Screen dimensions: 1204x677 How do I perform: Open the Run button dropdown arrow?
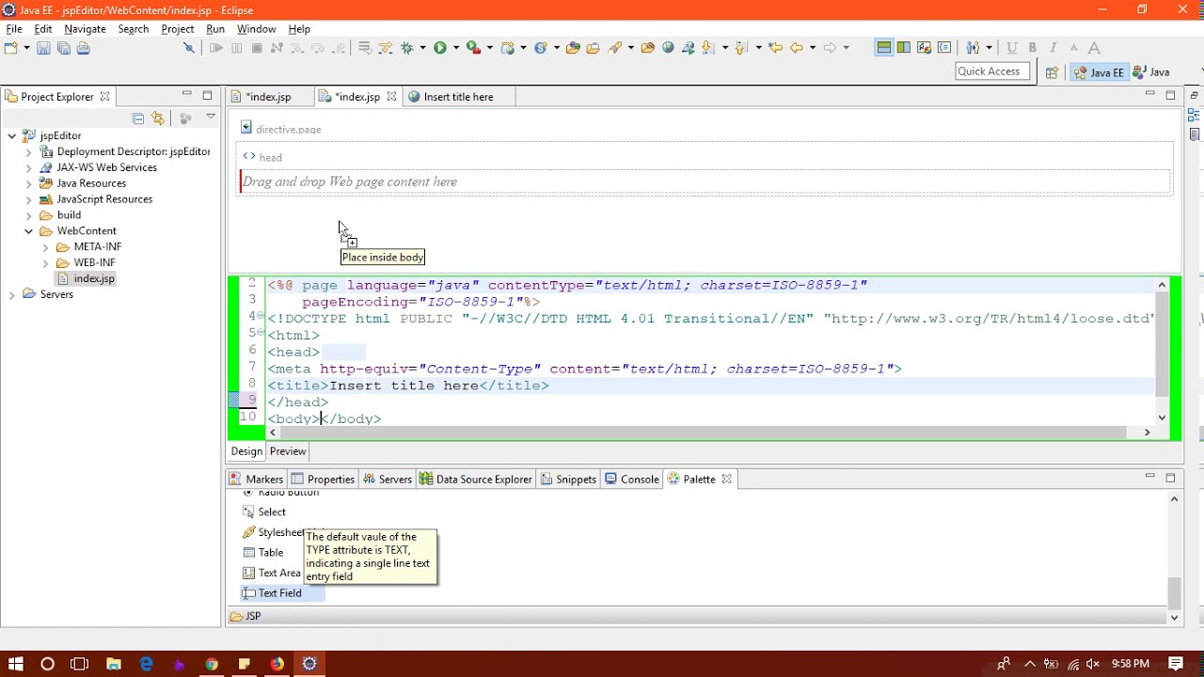pos(456,48)
